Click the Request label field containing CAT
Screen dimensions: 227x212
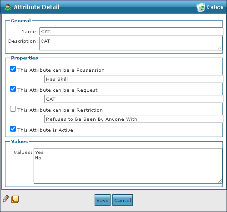134,99
